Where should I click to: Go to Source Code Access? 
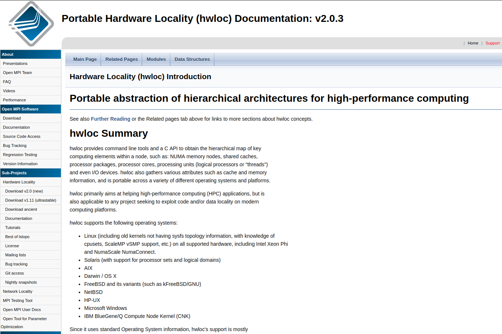31,136
